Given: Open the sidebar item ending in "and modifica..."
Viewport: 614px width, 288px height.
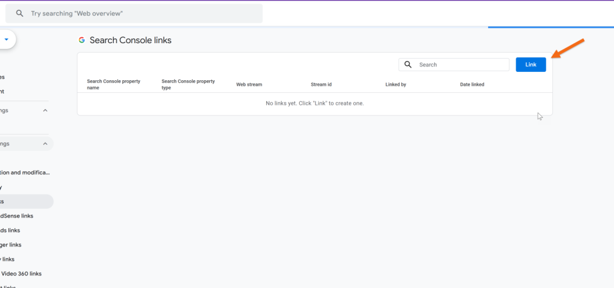Looking at the screenshot, I should pyautogui.click(x=25, y=172).
